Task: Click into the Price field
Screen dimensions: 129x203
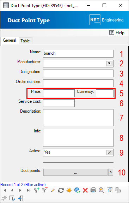Action: point(59,93)
